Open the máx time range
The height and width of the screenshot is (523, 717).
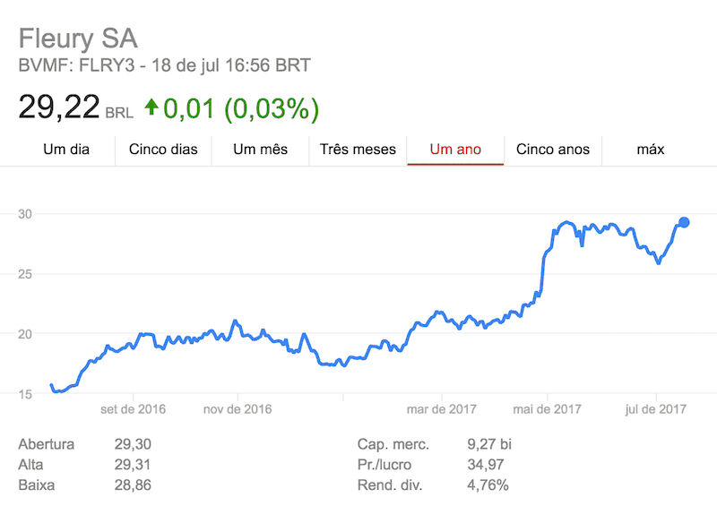pyautogui.click(x=651, y=150)
